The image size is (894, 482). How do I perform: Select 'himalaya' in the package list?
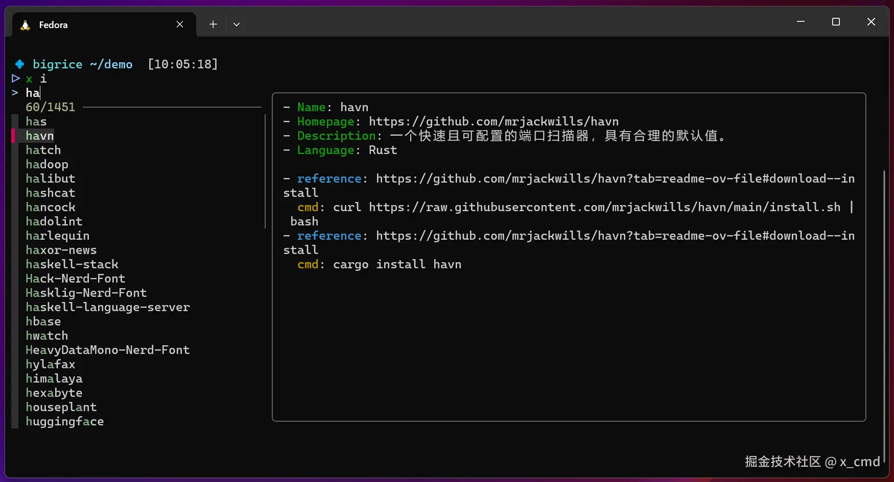pyautogui.click(x=54, y=378)
